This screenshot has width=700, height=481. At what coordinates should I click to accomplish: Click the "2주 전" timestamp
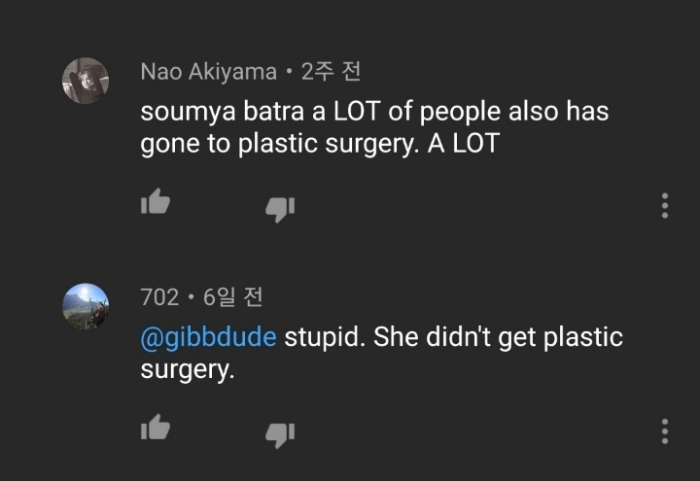tap(332, 72)
